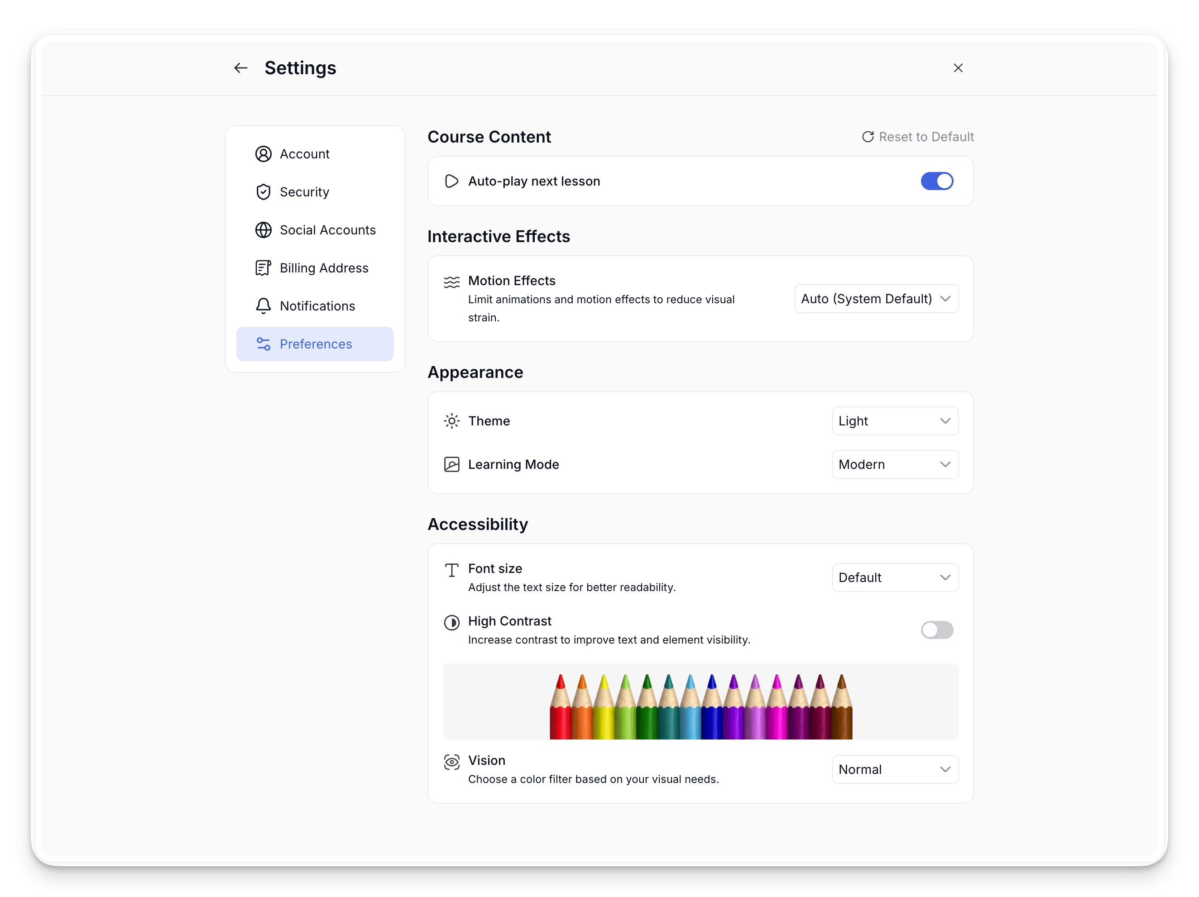The width and height of the screenshot is (1199, 897).
Task: Click the Settings page title
Action: point(300,68)
